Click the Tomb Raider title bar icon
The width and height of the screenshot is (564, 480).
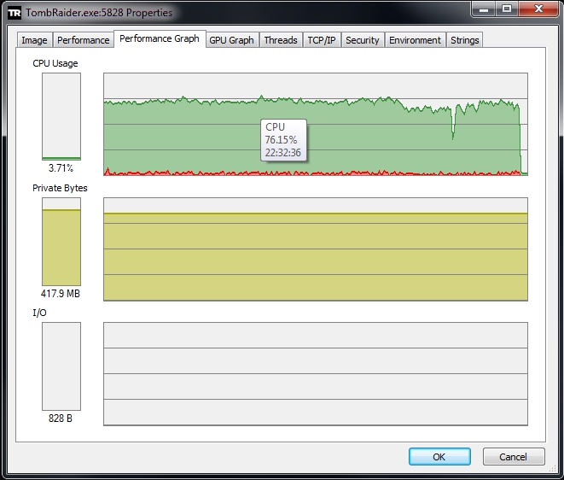[x=15, y=13]
